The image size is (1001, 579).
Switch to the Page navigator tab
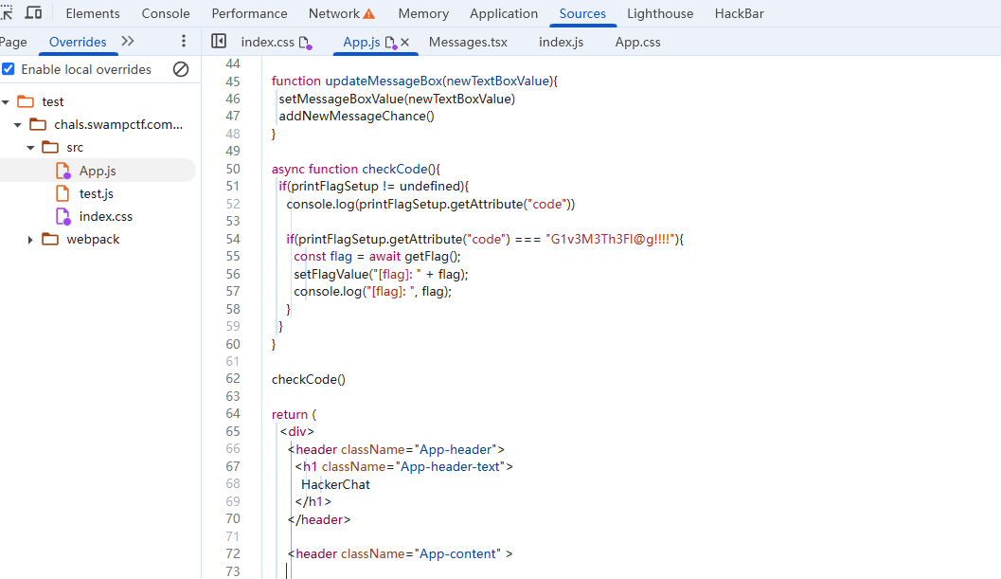pos(13,43)
